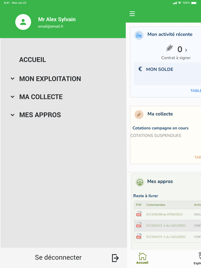
Task: Tap the email@email.fr address
Action: click(51, 26)
